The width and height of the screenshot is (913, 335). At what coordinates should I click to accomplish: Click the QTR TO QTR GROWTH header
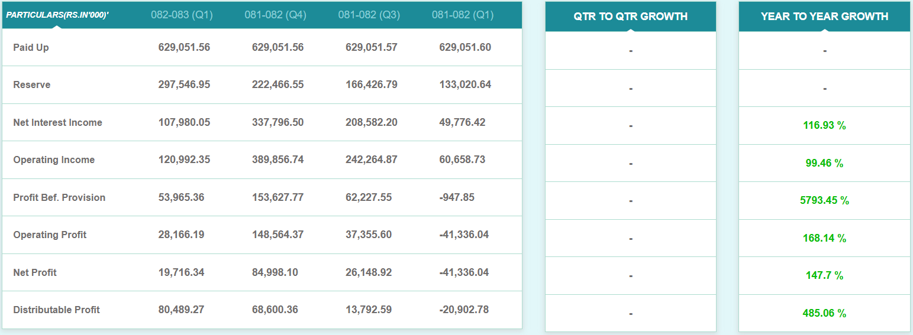coord(630,17)
